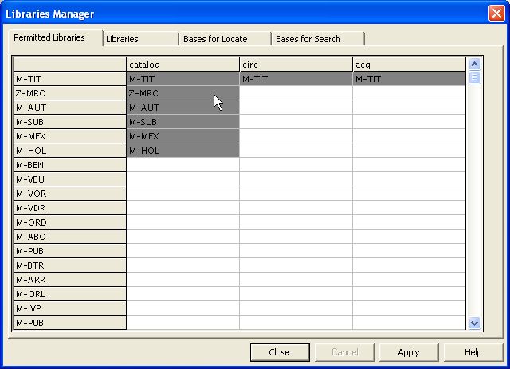Select the M-ARR row header
This screenshot has height=369, width=510.
coord(70,280)
